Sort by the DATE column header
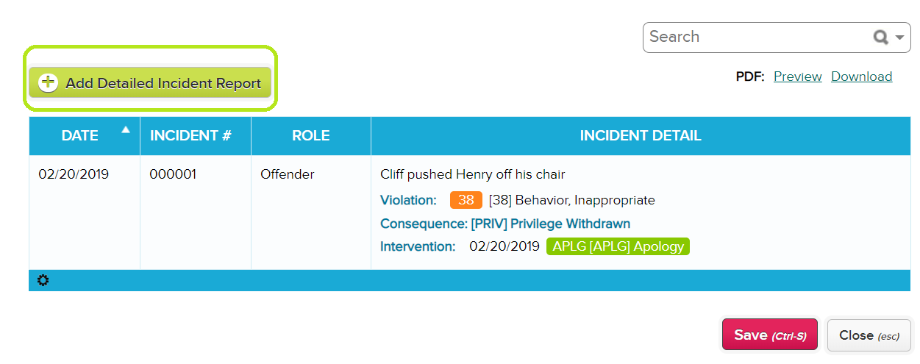 pyautogui.click(x=79, y=135)
